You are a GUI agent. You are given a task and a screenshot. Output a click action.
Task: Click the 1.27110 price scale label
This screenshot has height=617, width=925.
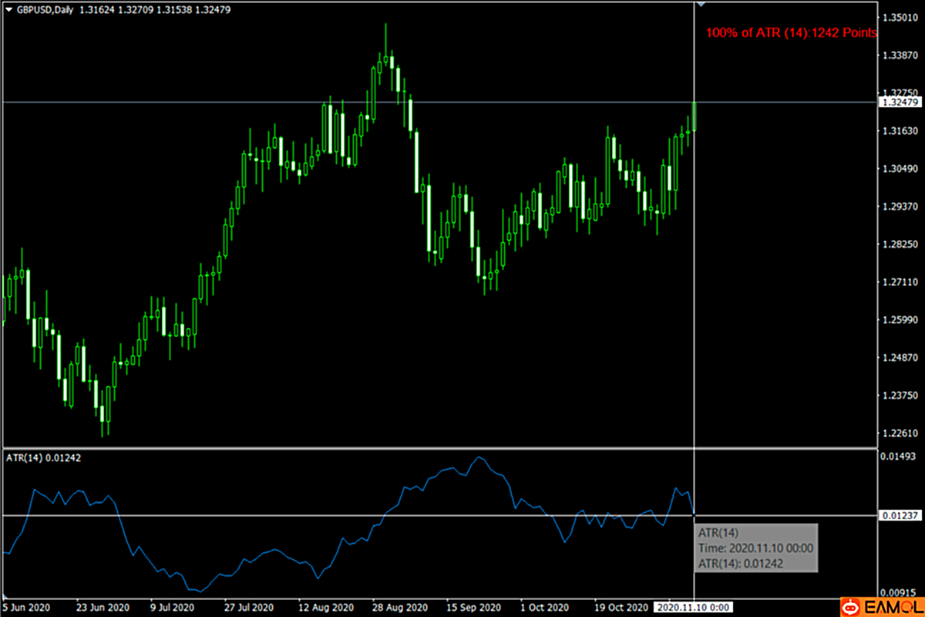[901, 282]
